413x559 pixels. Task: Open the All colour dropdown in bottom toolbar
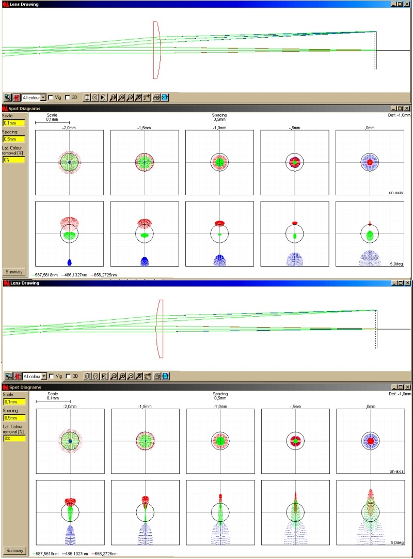coord(43,376)
